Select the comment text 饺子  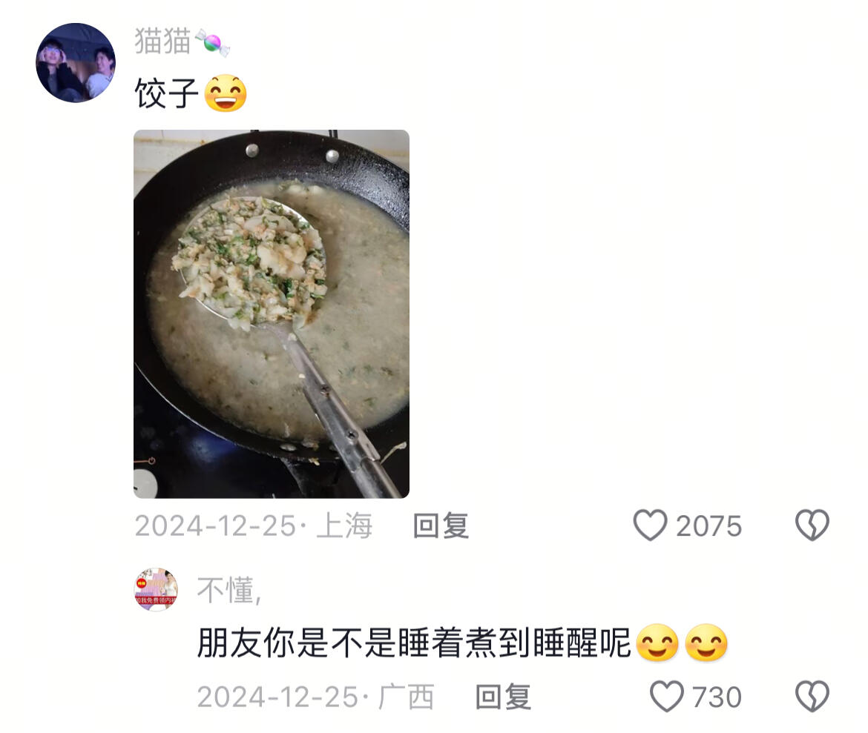tap(167, 93)
